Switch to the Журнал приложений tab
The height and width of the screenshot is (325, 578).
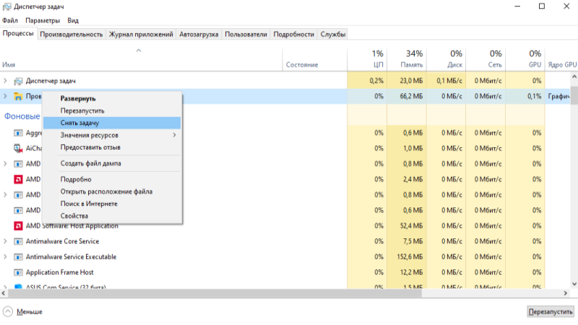(x=141, y=34)
